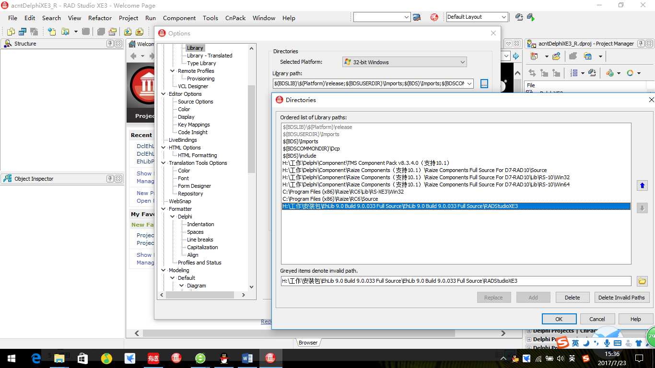The height and width of the screenshot is (368, 655).
Task: Select C:\Program Files (x86)\Raize\RC6\Source path
Action: (x=330, y=199)
